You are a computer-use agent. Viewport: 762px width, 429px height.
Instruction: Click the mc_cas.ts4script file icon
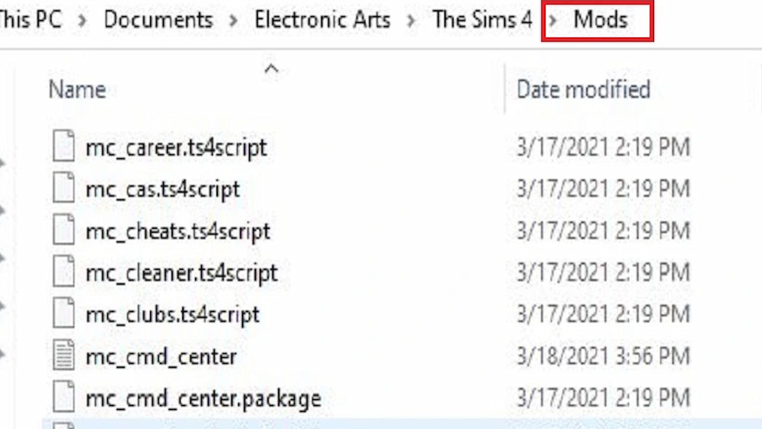point(63,189)
